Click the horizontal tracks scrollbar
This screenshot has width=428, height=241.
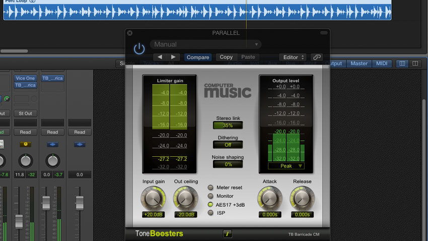(x=14, y=51)
